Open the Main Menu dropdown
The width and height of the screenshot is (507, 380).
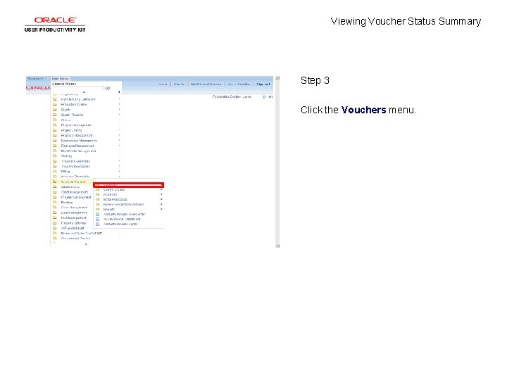tap(61, 79)
